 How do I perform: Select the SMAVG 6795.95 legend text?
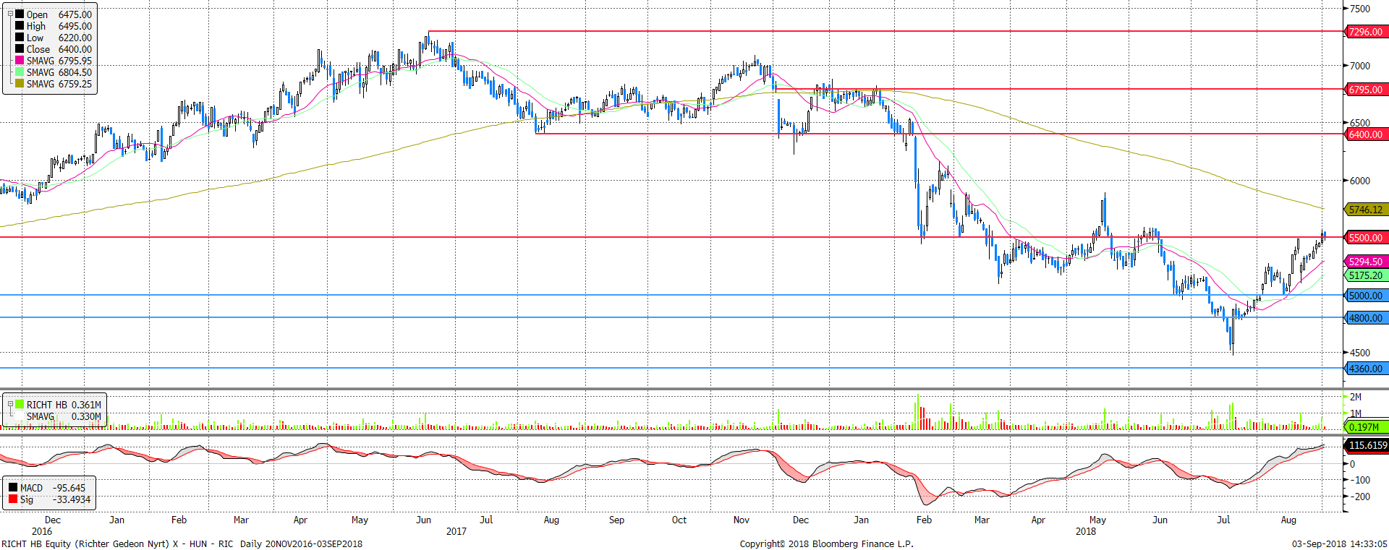[59, 61]
